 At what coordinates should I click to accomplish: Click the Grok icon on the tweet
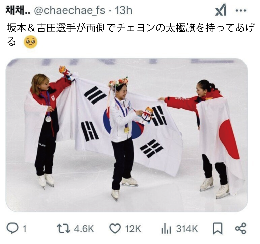pyautogui.click(x=221, y=10)
